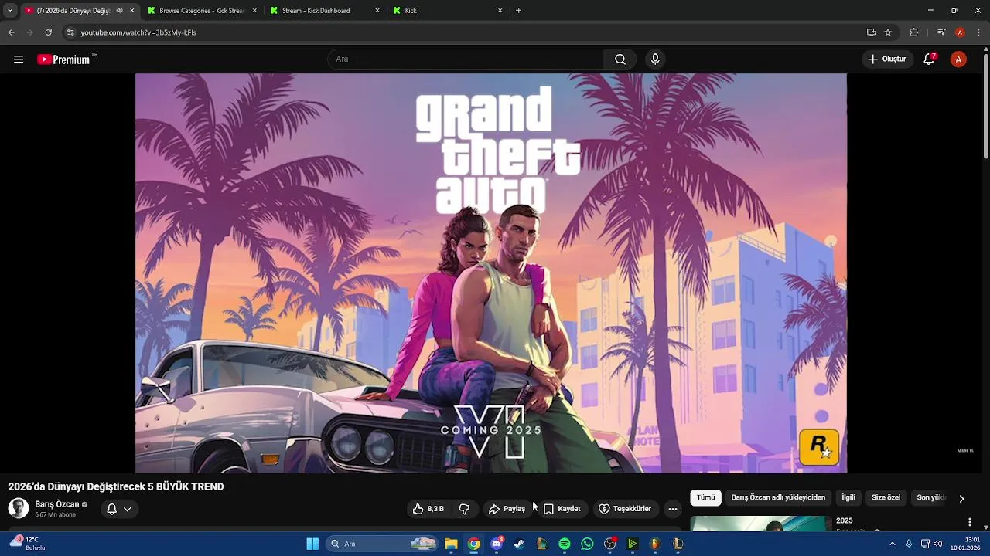Open Chrome profile avatar in toolbar
This screenshot has width=990, height=556.
960,32
